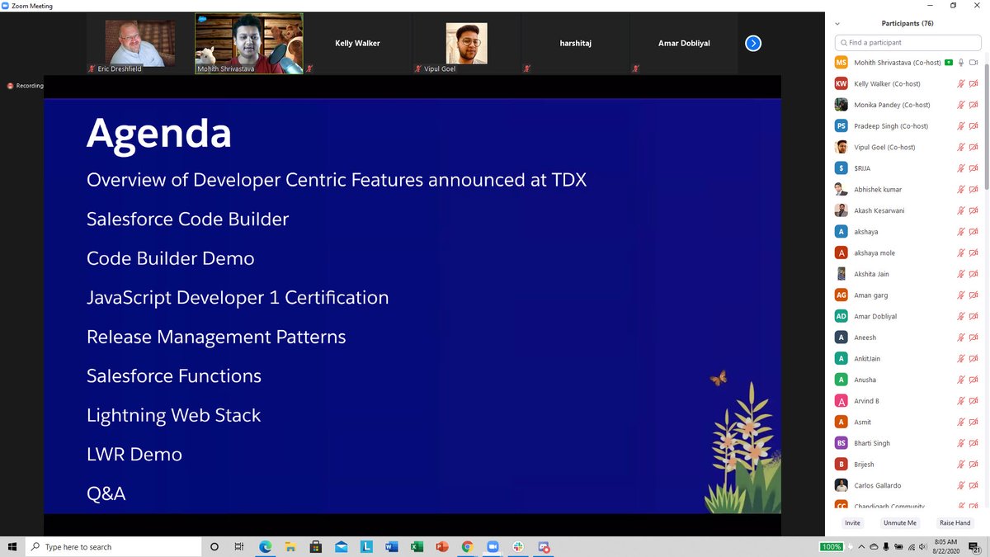This screenshot has width=990, height=557.
Task: Click Aneesh's muted microphone icon
Action: 961,338
